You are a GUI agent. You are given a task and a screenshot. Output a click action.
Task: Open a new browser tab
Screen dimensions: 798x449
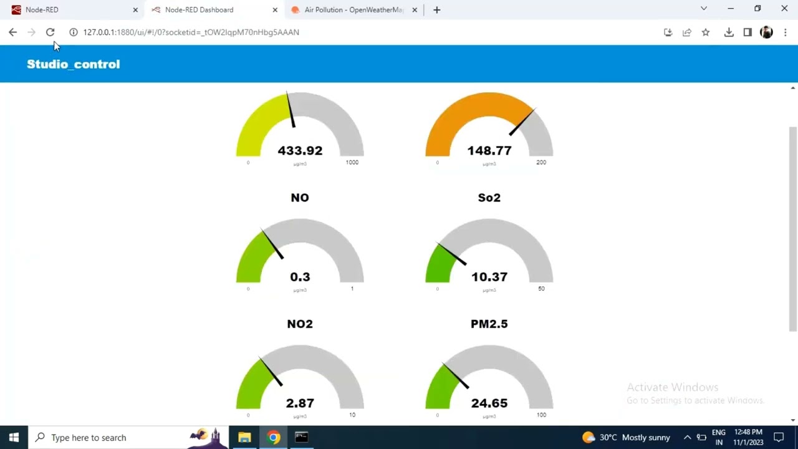point(436,10)
